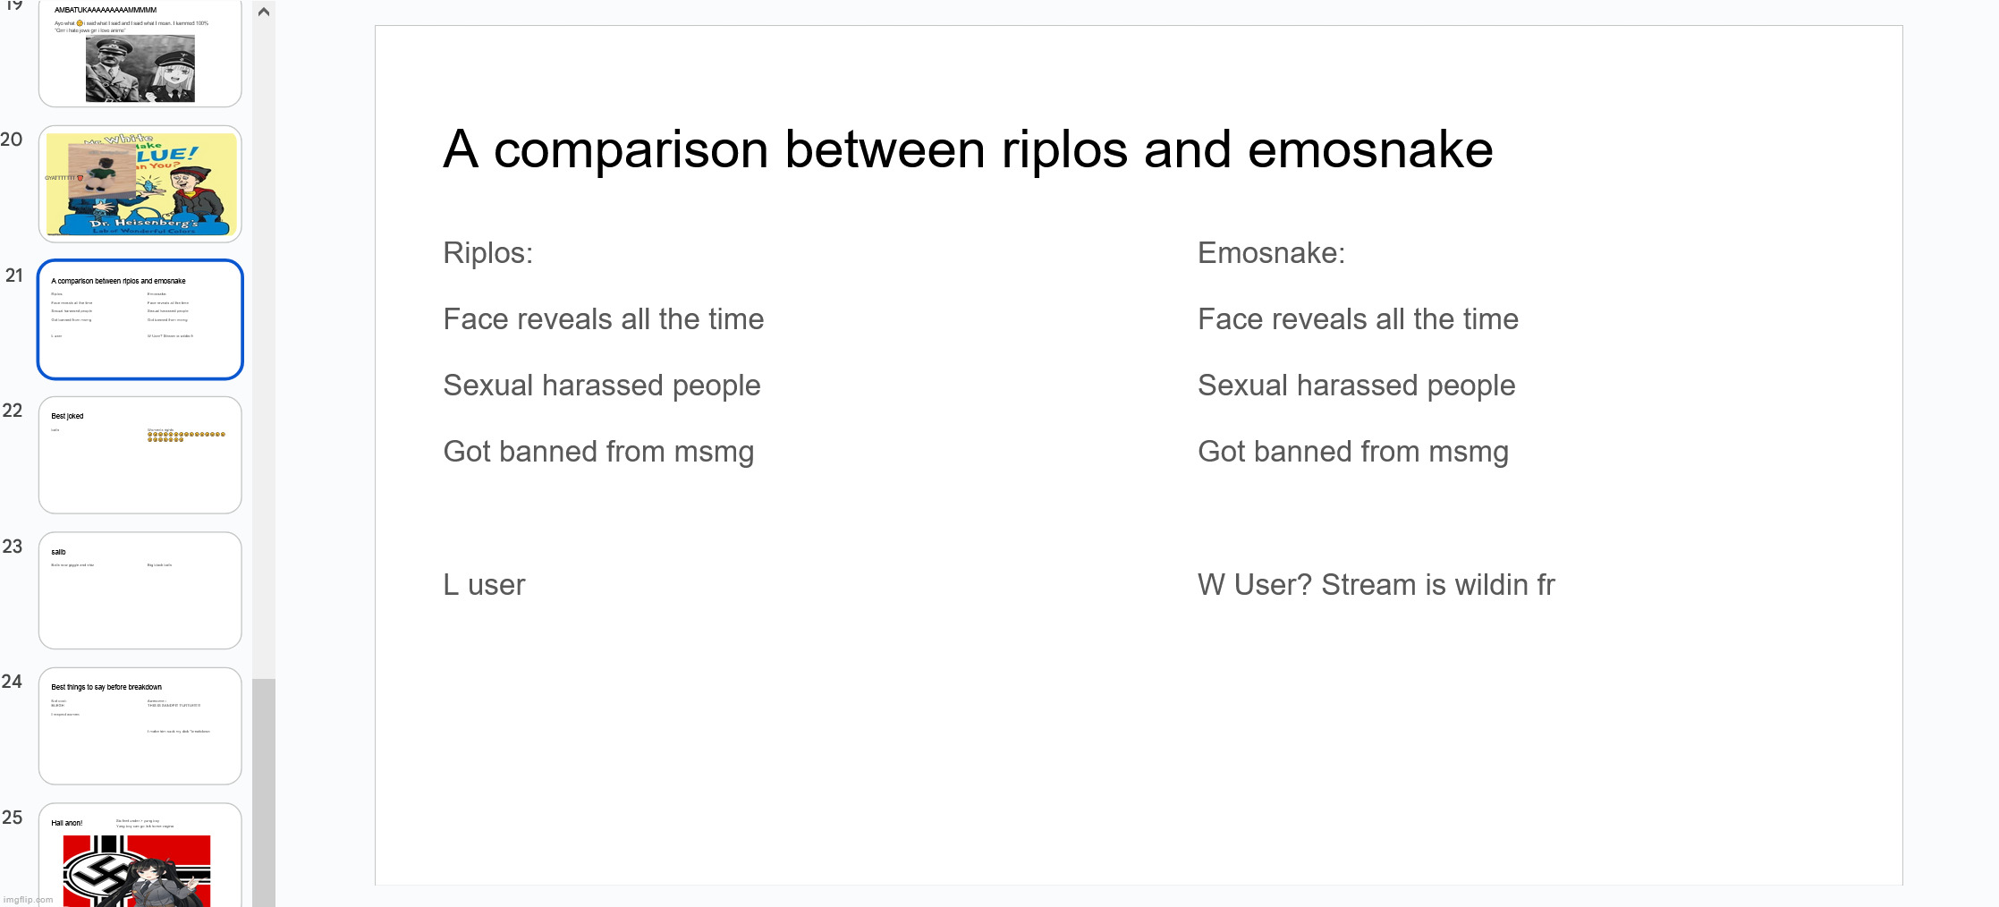The width and height of the screenshot is (1999, 907).
Task: Click the 'W User? Stream is wildin fr' text
Action: point(1376,585)
